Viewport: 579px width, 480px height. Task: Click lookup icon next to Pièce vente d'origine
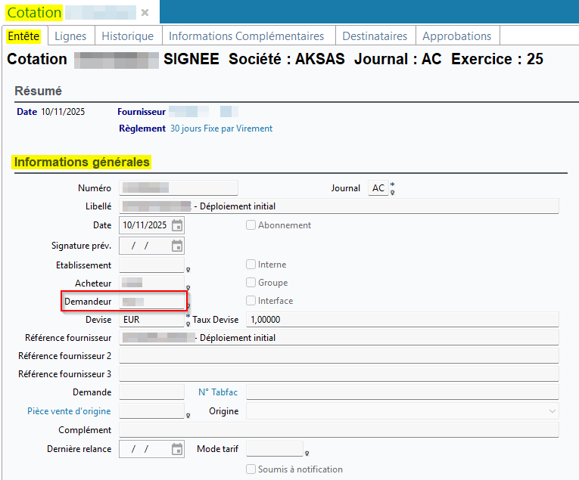click(x=188, y=416)
